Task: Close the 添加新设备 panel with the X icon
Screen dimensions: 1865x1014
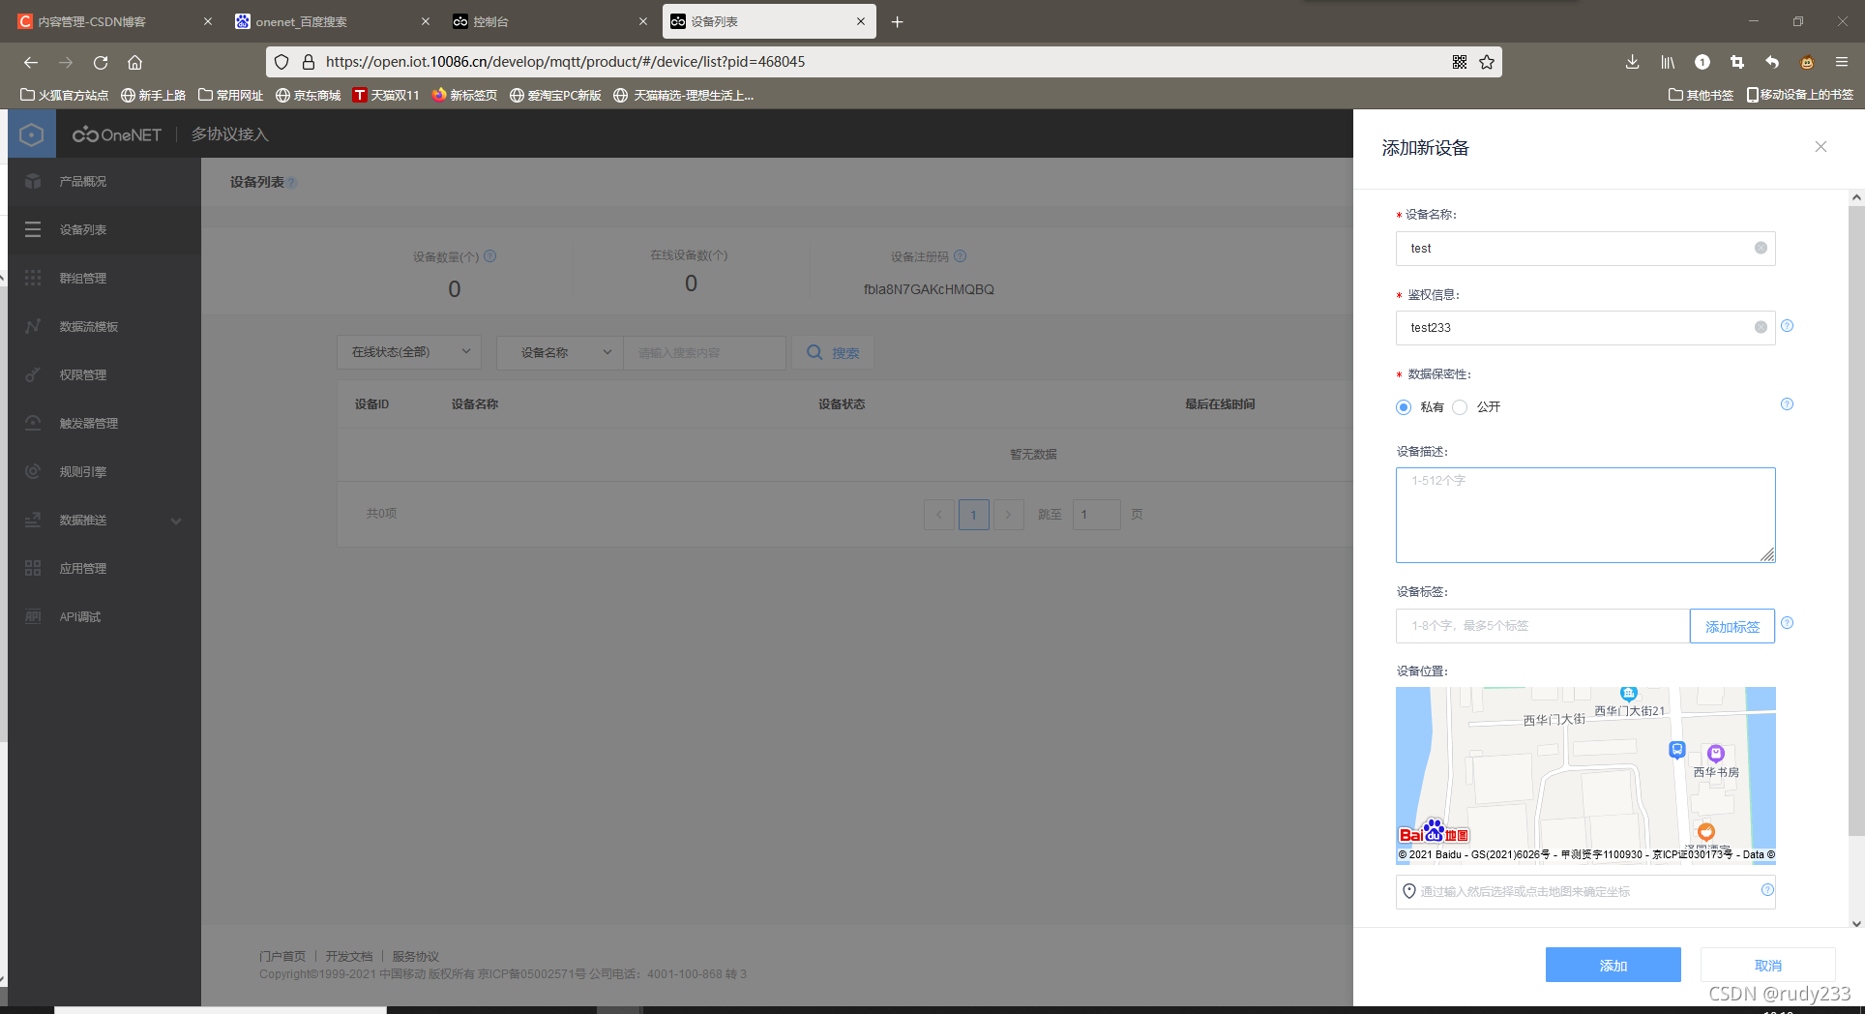Action: pos(1821,147)
